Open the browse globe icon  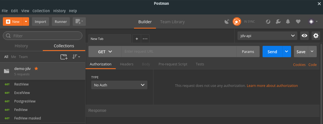coord(268,22)
